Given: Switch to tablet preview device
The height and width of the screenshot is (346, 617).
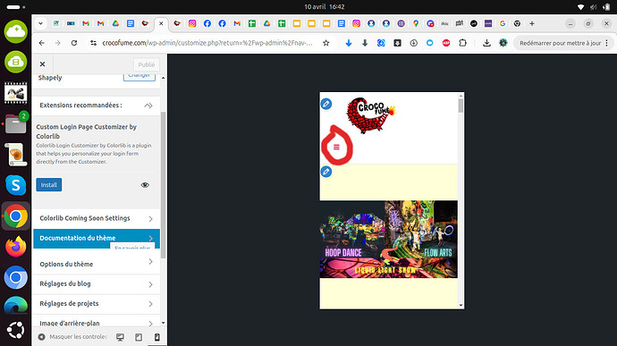Looking at the screenshot, I should pos(139,337).
